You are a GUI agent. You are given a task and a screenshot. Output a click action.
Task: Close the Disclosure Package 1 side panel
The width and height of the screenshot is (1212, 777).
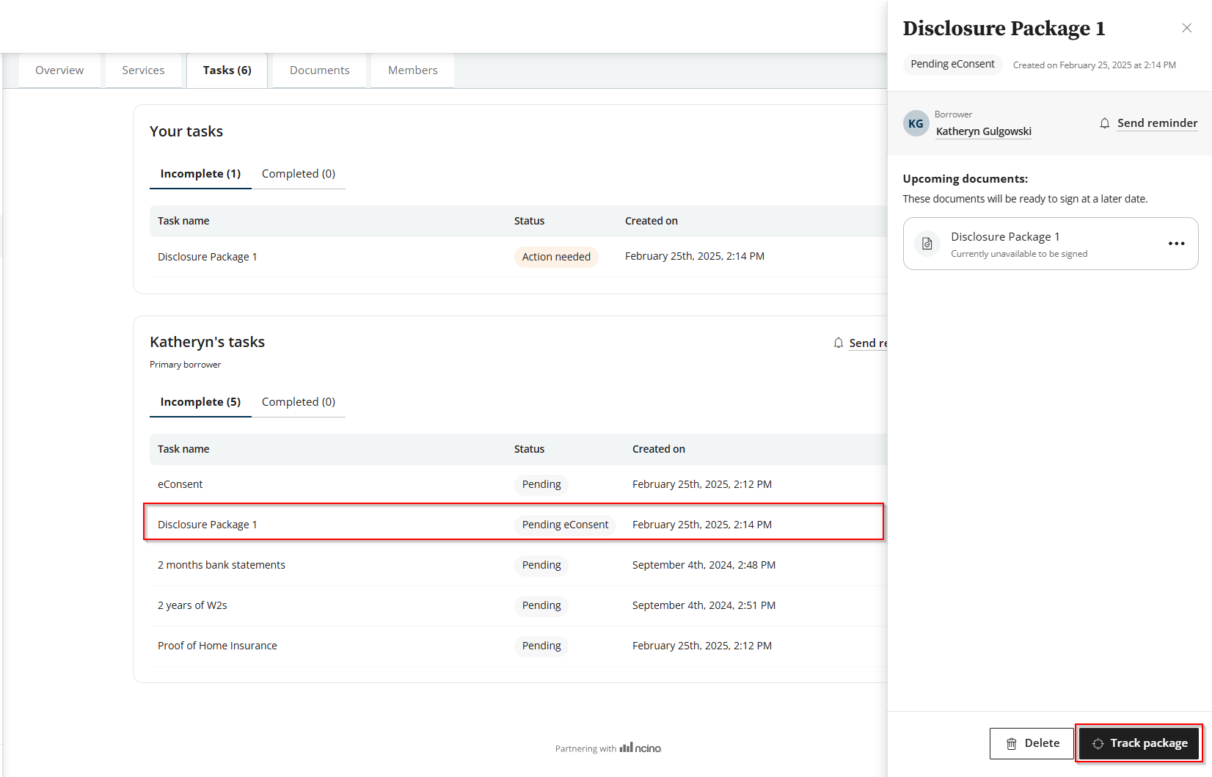[x=1186, y=28]
